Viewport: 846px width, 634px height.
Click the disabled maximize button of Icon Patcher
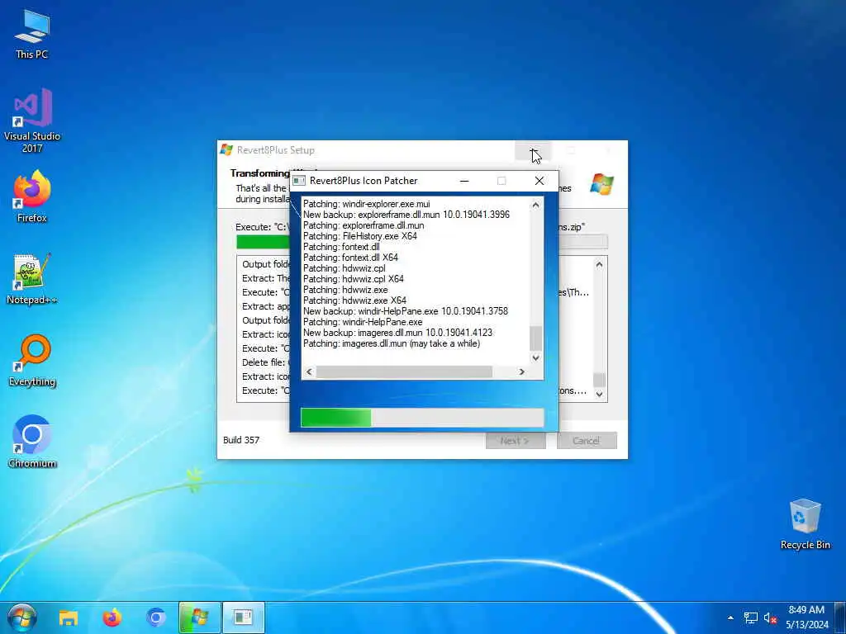(x=501, y=181)
